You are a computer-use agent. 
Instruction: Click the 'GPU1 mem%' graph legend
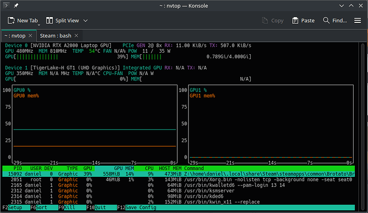tap(202, 96)
